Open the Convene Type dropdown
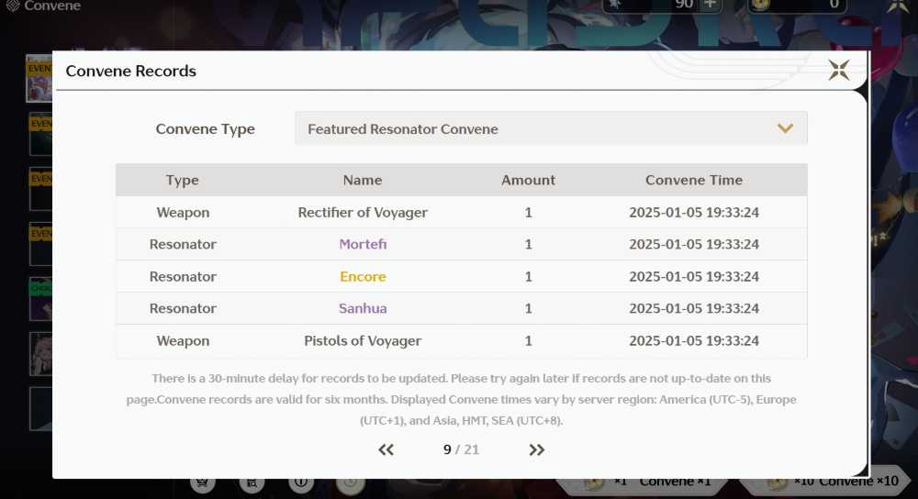The height and width of the screenshot is (499, 918). [x=551, y=128]
